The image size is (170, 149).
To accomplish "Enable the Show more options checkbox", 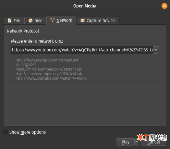I will [6, 132].
